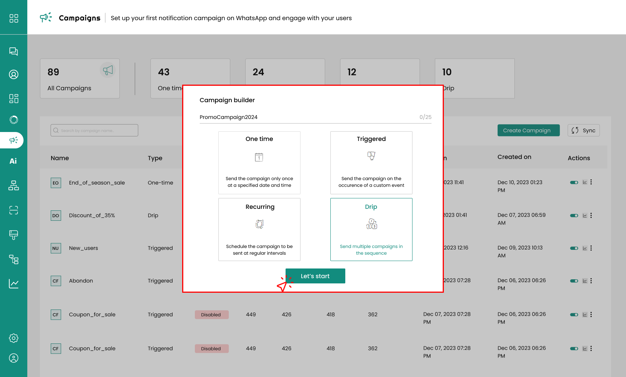Select the Drip campaign type card
Image resolution: width=626 pixels, height=377 pixels.
(371, 229)
